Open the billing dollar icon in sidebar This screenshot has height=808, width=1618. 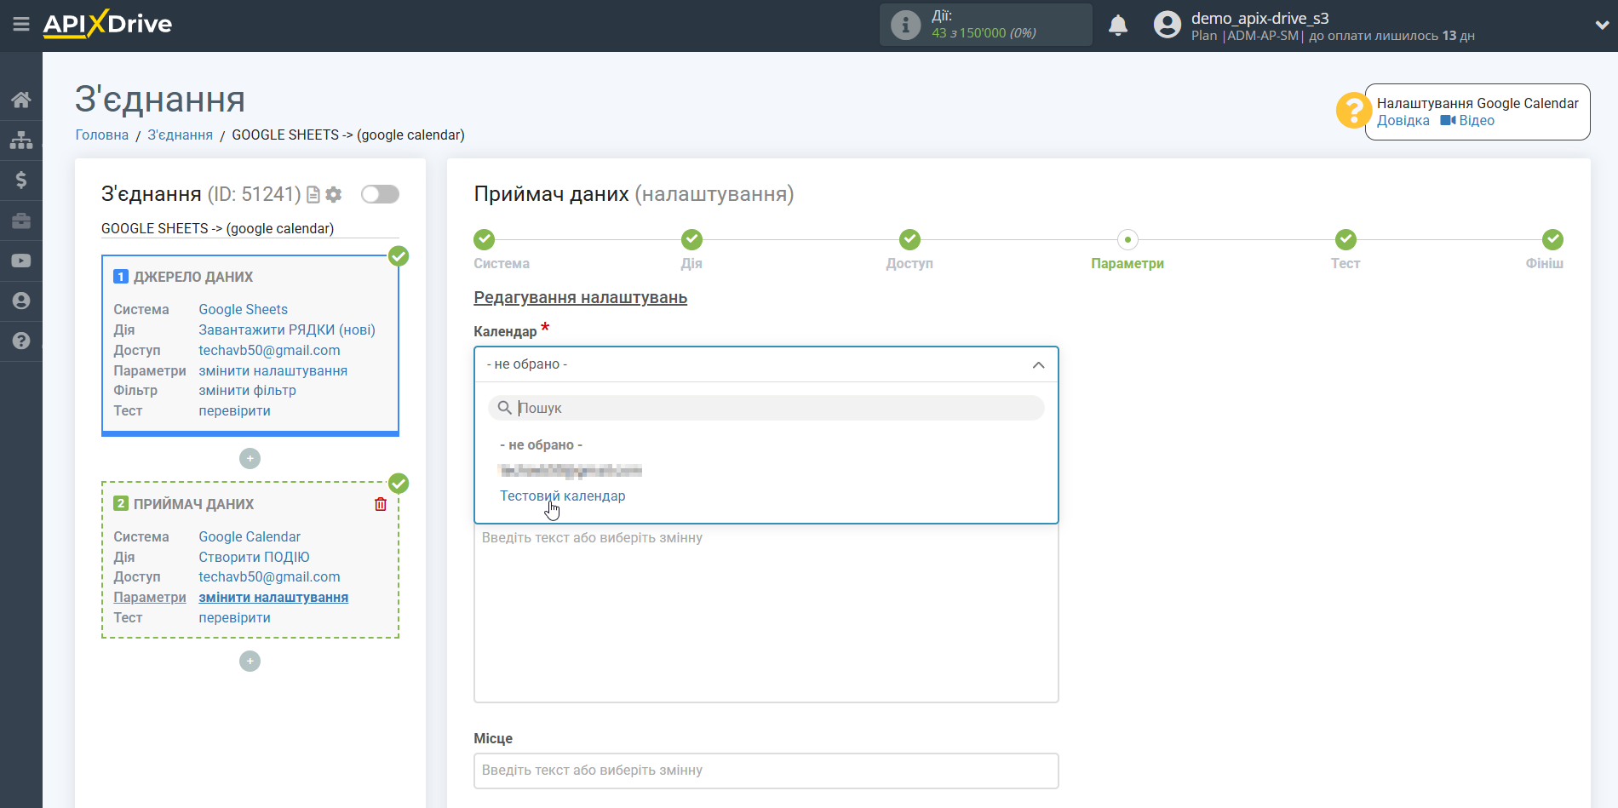click(21, 180)
